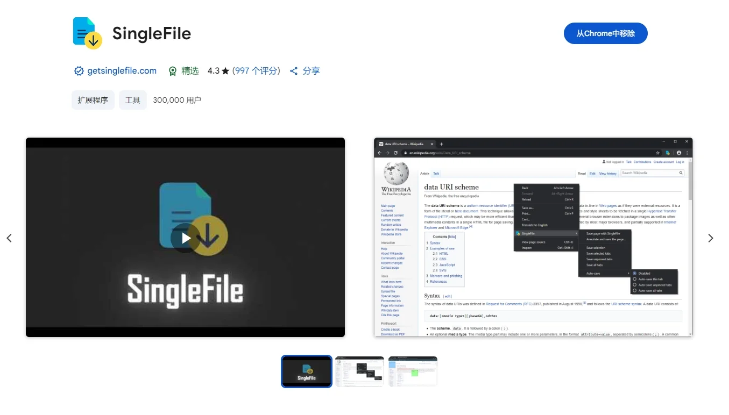Viewport: 729px width, 415px height.
Task: Select the Disabled auto-save radio button
Action: (x=634, y=273)
